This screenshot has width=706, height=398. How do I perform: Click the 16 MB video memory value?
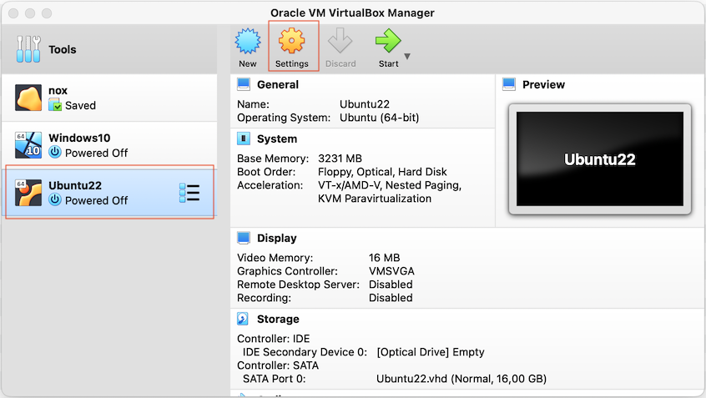point(384,258)
